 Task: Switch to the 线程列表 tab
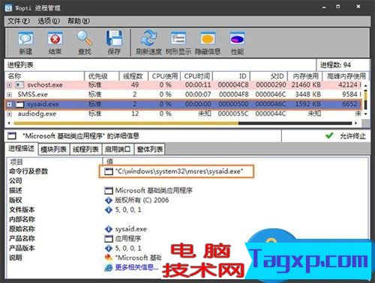(85, 149)
